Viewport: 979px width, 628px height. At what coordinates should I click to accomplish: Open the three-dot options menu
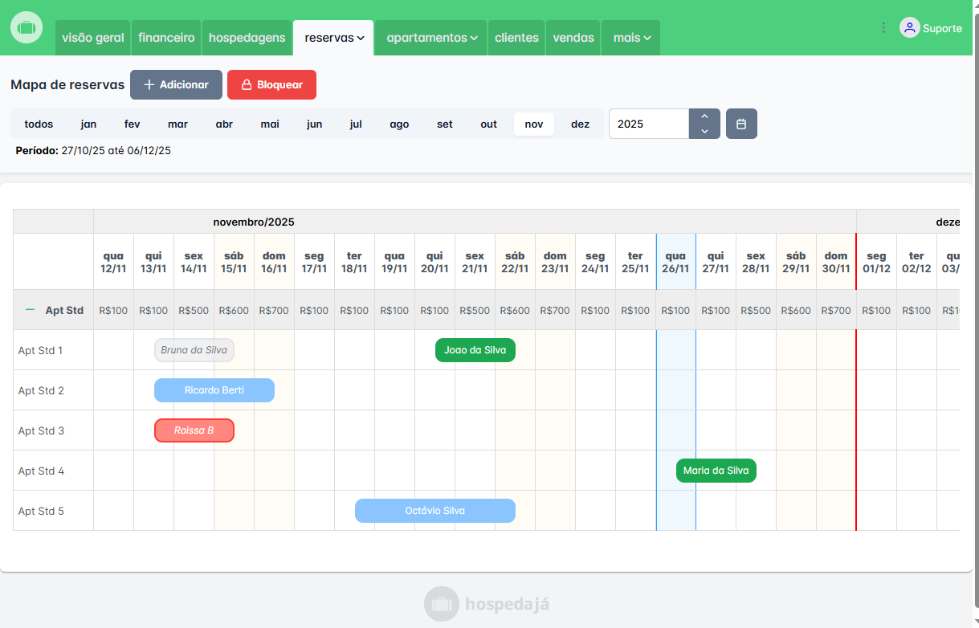pos(883,28)
